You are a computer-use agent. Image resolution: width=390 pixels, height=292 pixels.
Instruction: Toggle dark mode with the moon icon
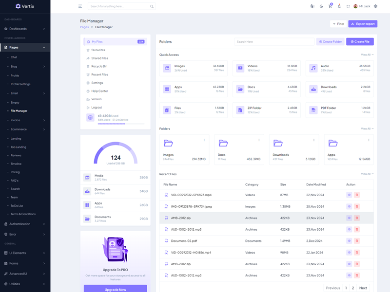[x=321, y=6]
